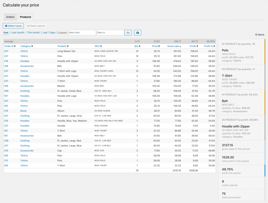Click the 1529.35 total profit summary

242,159
